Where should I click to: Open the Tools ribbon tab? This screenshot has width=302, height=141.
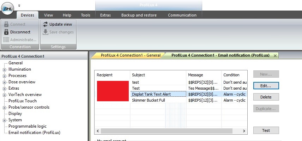pyautogui.click(x=85, y=15)
